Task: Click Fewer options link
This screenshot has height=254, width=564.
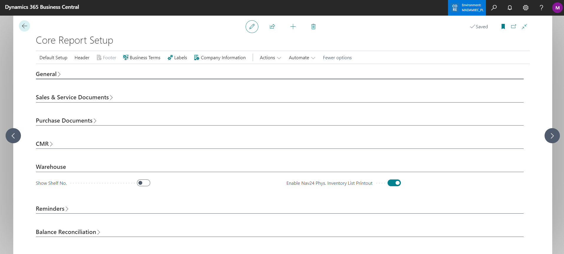Action: [x=337, y=58]
